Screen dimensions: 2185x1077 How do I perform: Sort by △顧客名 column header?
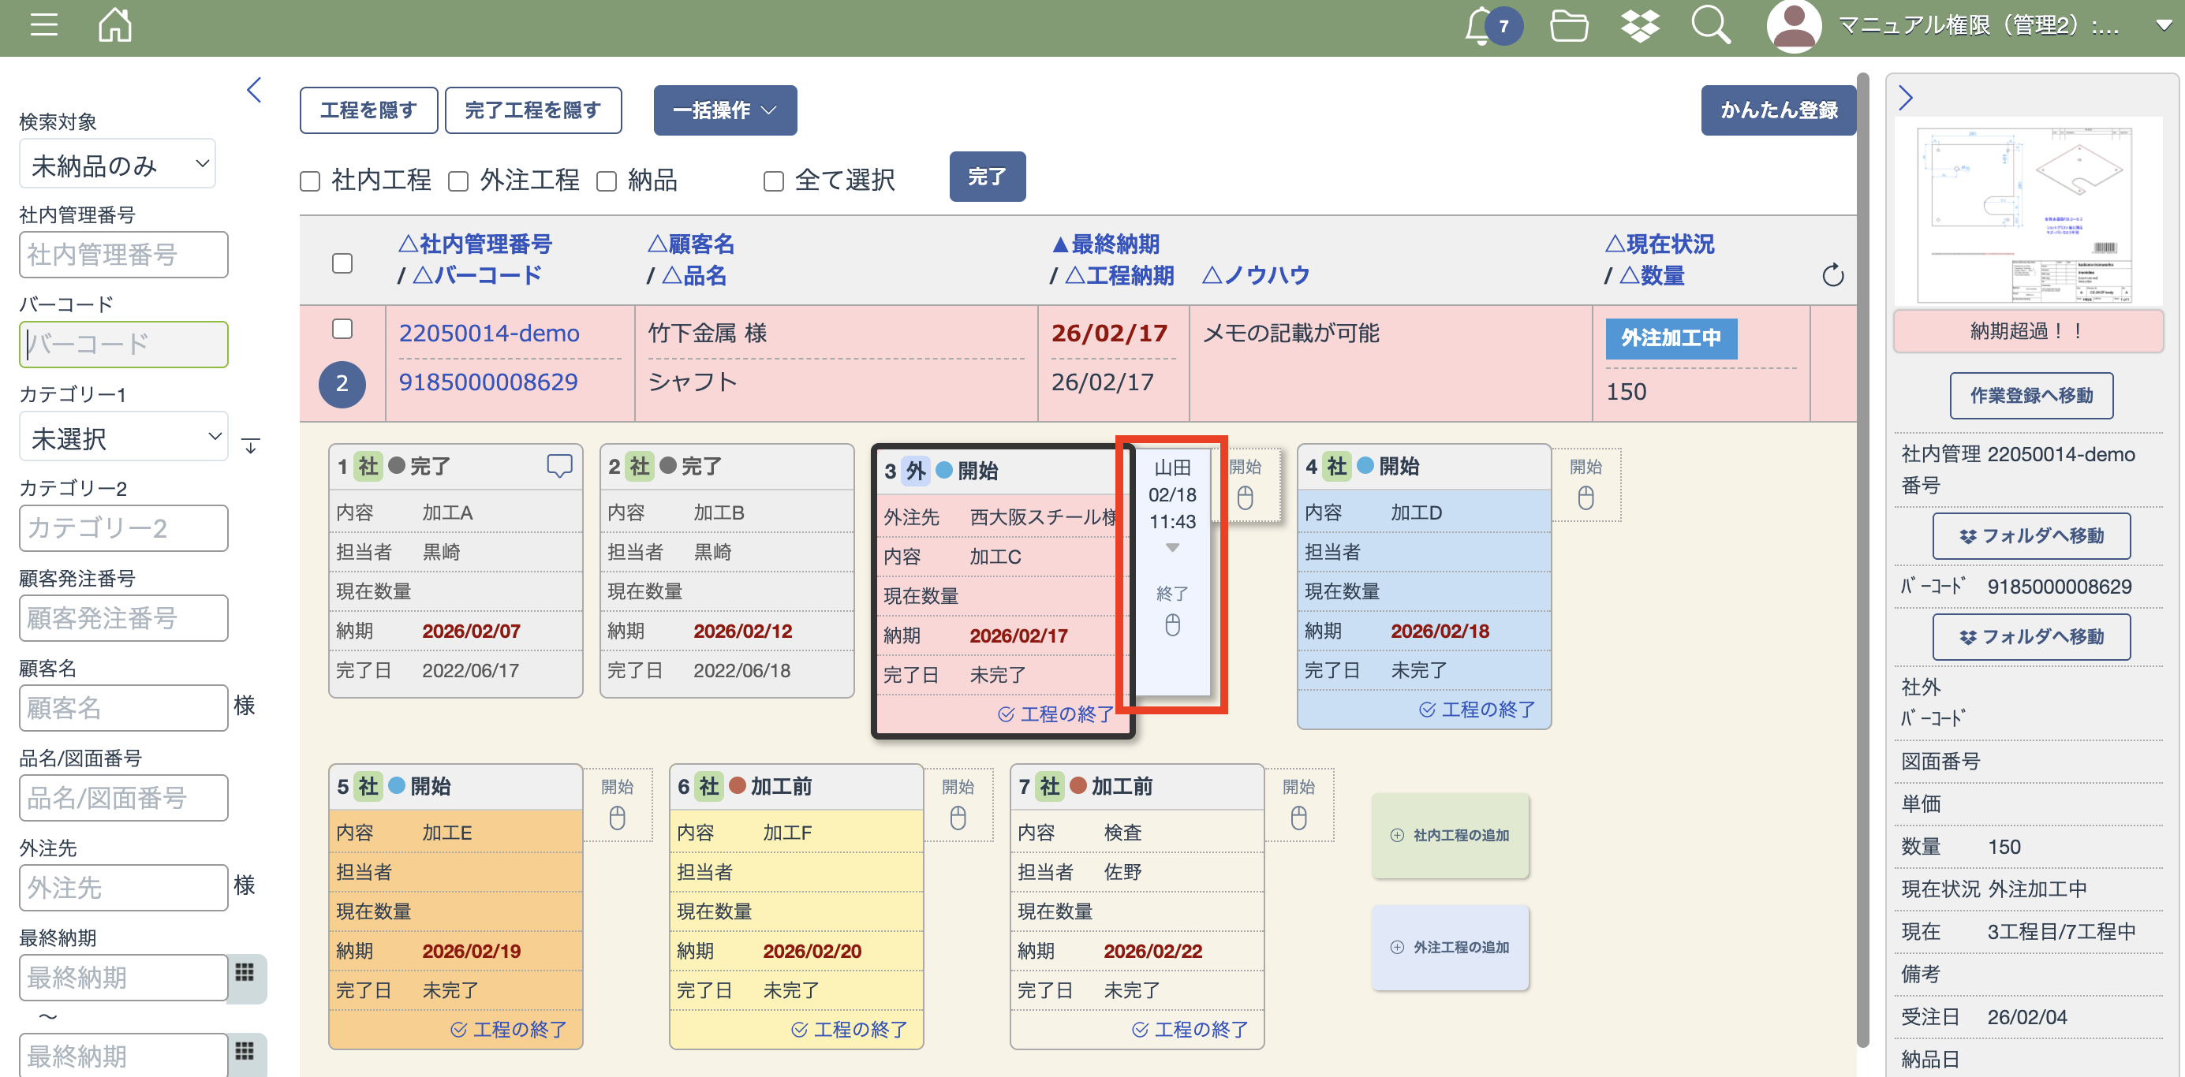point(690,244)
